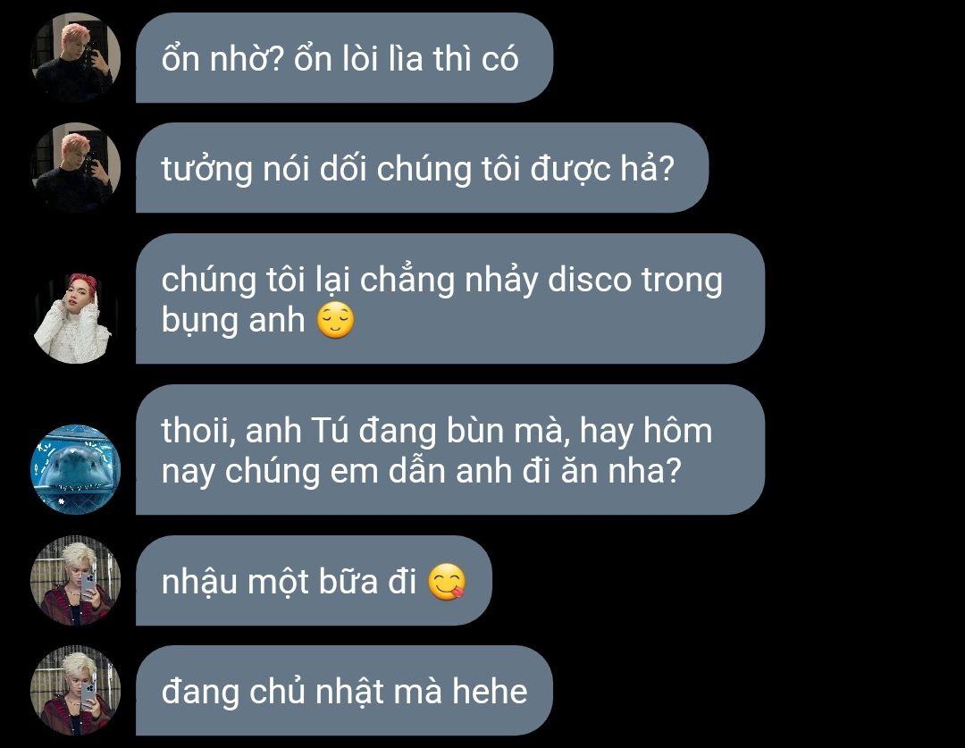Click blond avatar beside "nhậu một bữa đi"
The image size is (965, 748).
point(76,580)
